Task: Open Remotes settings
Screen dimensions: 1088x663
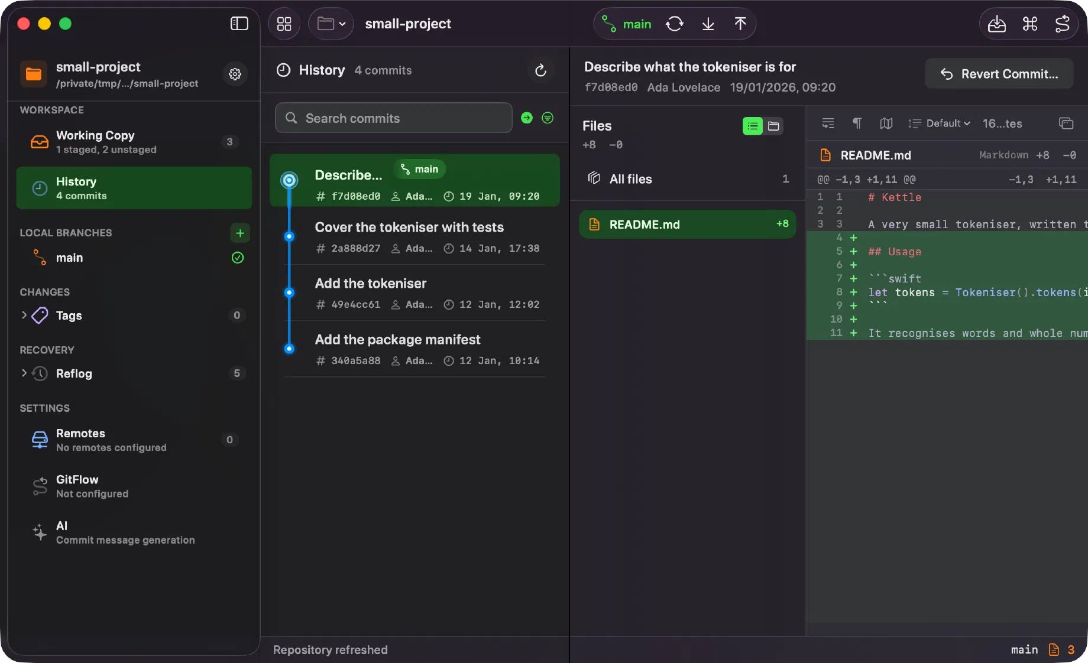Action: (x=134, y=440)
